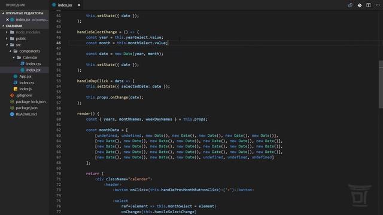Open index.css inside Calendar folder
The height and width of the screenshot is (215, 383).
coord(34,64)
